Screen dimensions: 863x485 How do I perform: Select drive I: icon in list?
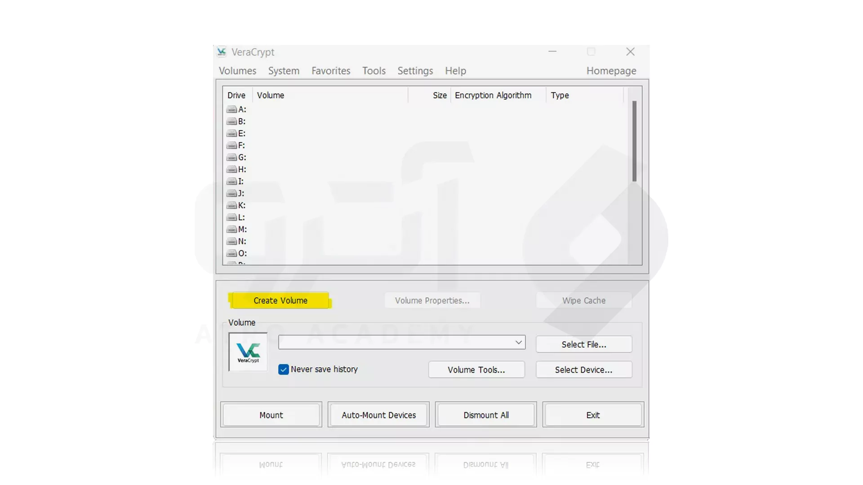[231, 181]
